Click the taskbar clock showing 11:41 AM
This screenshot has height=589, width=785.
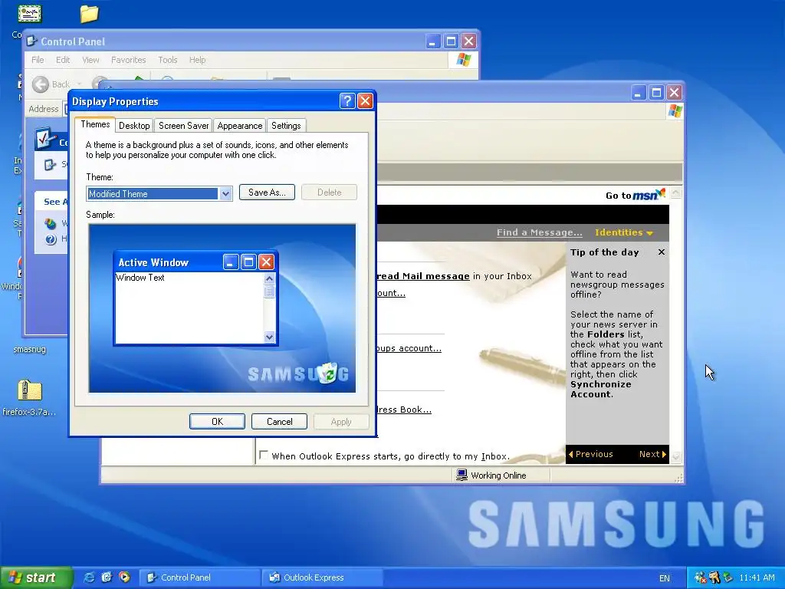pos(757,577)
